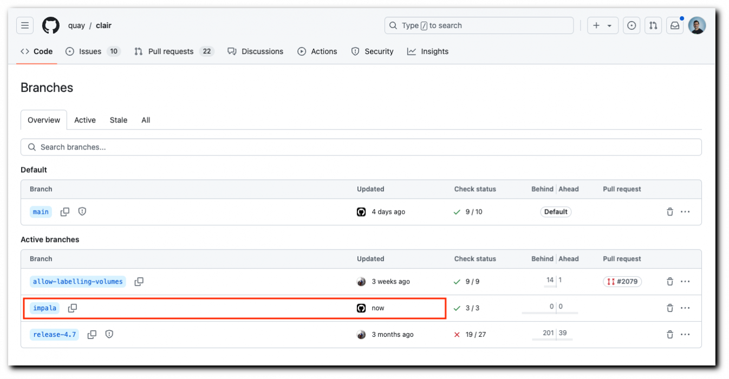Screen dimensions: 729x379
Task: Open check status 9 / 9 details
Action: pyautogui.click(x=467, y=282)
